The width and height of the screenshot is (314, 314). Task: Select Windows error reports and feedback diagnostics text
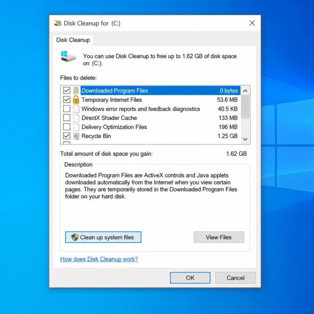141,109
